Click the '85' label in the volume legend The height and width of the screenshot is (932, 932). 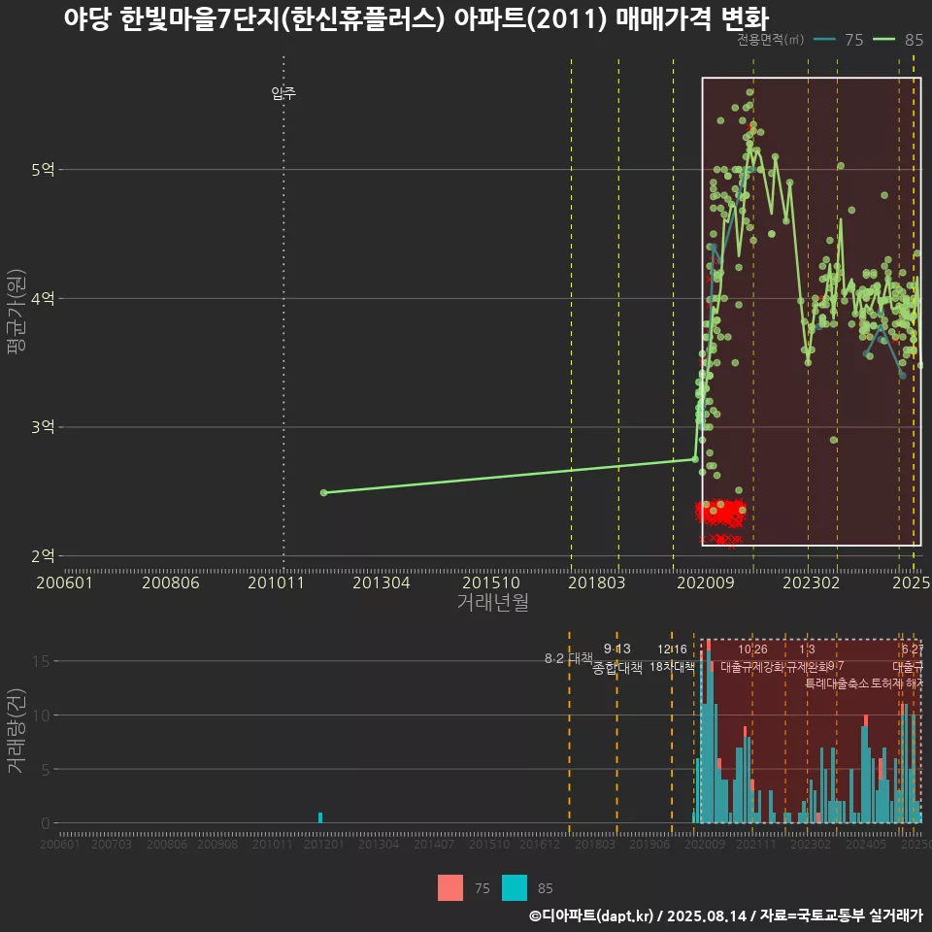pyautogui.click(x=545, y=888)
